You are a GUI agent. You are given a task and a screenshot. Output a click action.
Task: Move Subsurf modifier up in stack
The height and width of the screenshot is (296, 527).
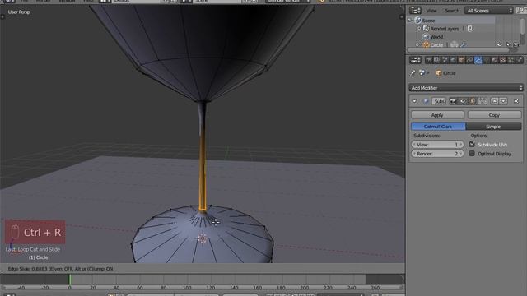(x=494, y=101)
